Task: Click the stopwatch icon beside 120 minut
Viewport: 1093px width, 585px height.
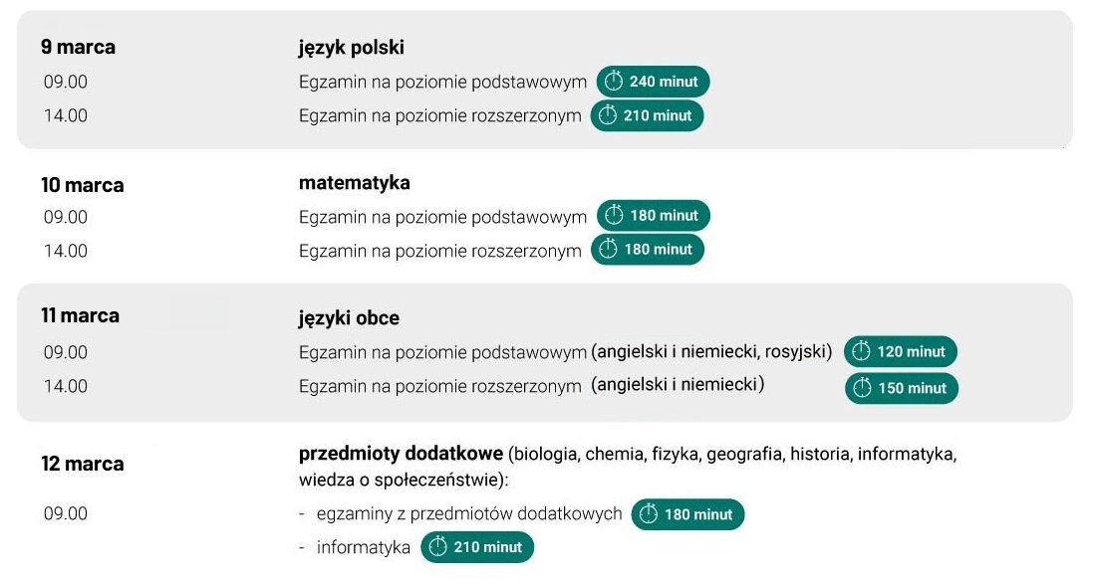Action: click(862, 352)
